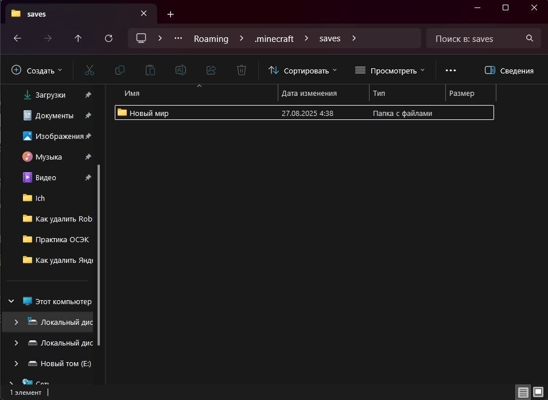Image resolution: width=548 pixels, height=400 pixels.
Task: Click the Rename icon in toolbar
Action: click(180, 71)
